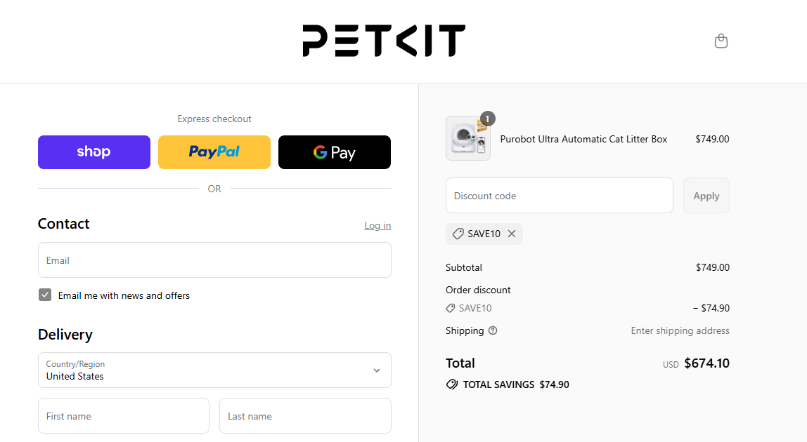Screen dimensions: 807x442
Task: Click the tag icon beside SAVE10 under Order discount
Action: coord(451,307)
